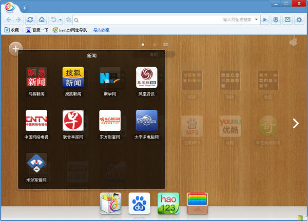
Task: Select the second page indicator dot
Action: pyautogui.click(x=155, y=45)
